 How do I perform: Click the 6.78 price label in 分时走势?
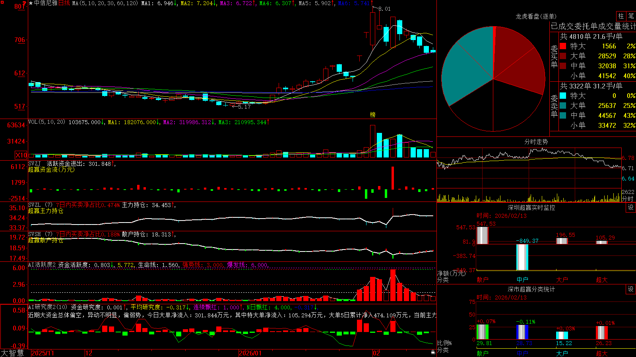(629, 158)
